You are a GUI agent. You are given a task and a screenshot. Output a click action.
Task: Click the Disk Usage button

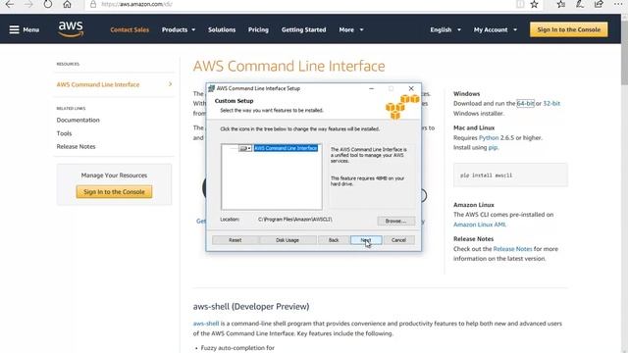(x=288, y=240)
